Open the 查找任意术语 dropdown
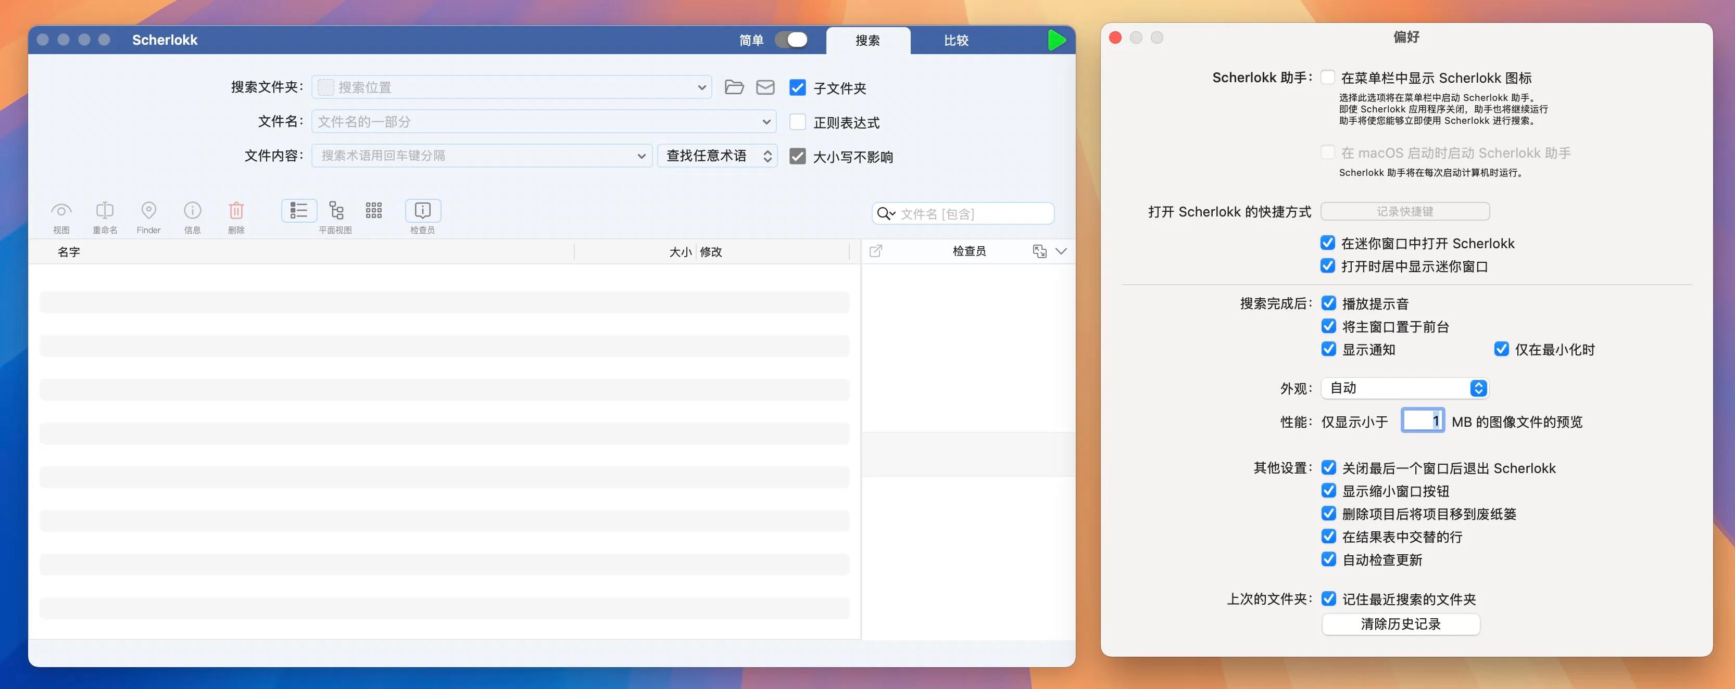Viewport: 1735px width, 689px height. [x=716, y=156]
